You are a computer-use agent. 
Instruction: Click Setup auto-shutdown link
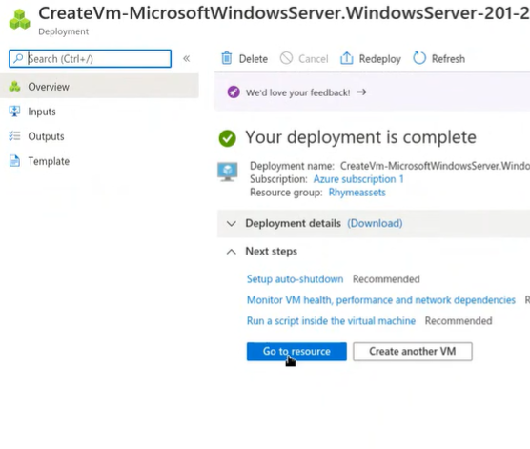point(295,279)
